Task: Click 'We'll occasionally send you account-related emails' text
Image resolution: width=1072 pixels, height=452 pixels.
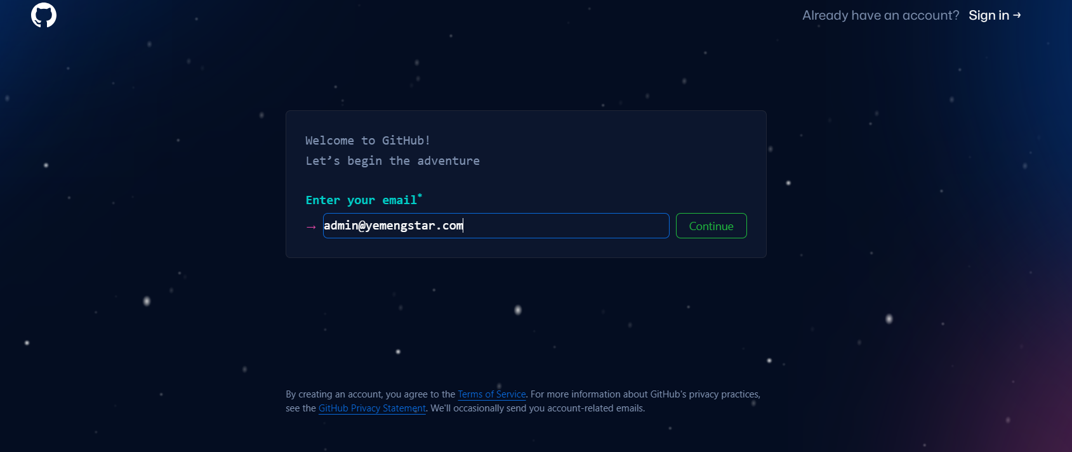Action: [537, 408]
